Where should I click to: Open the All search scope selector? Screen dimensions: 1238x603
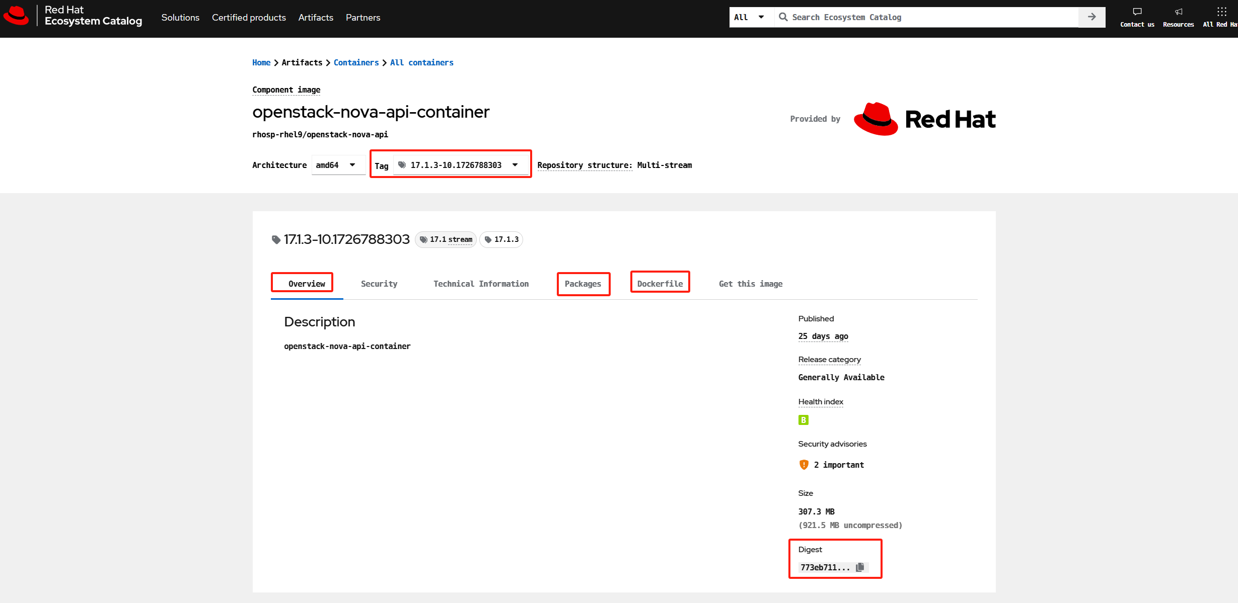pyautogui.click(x=750, y=17)
